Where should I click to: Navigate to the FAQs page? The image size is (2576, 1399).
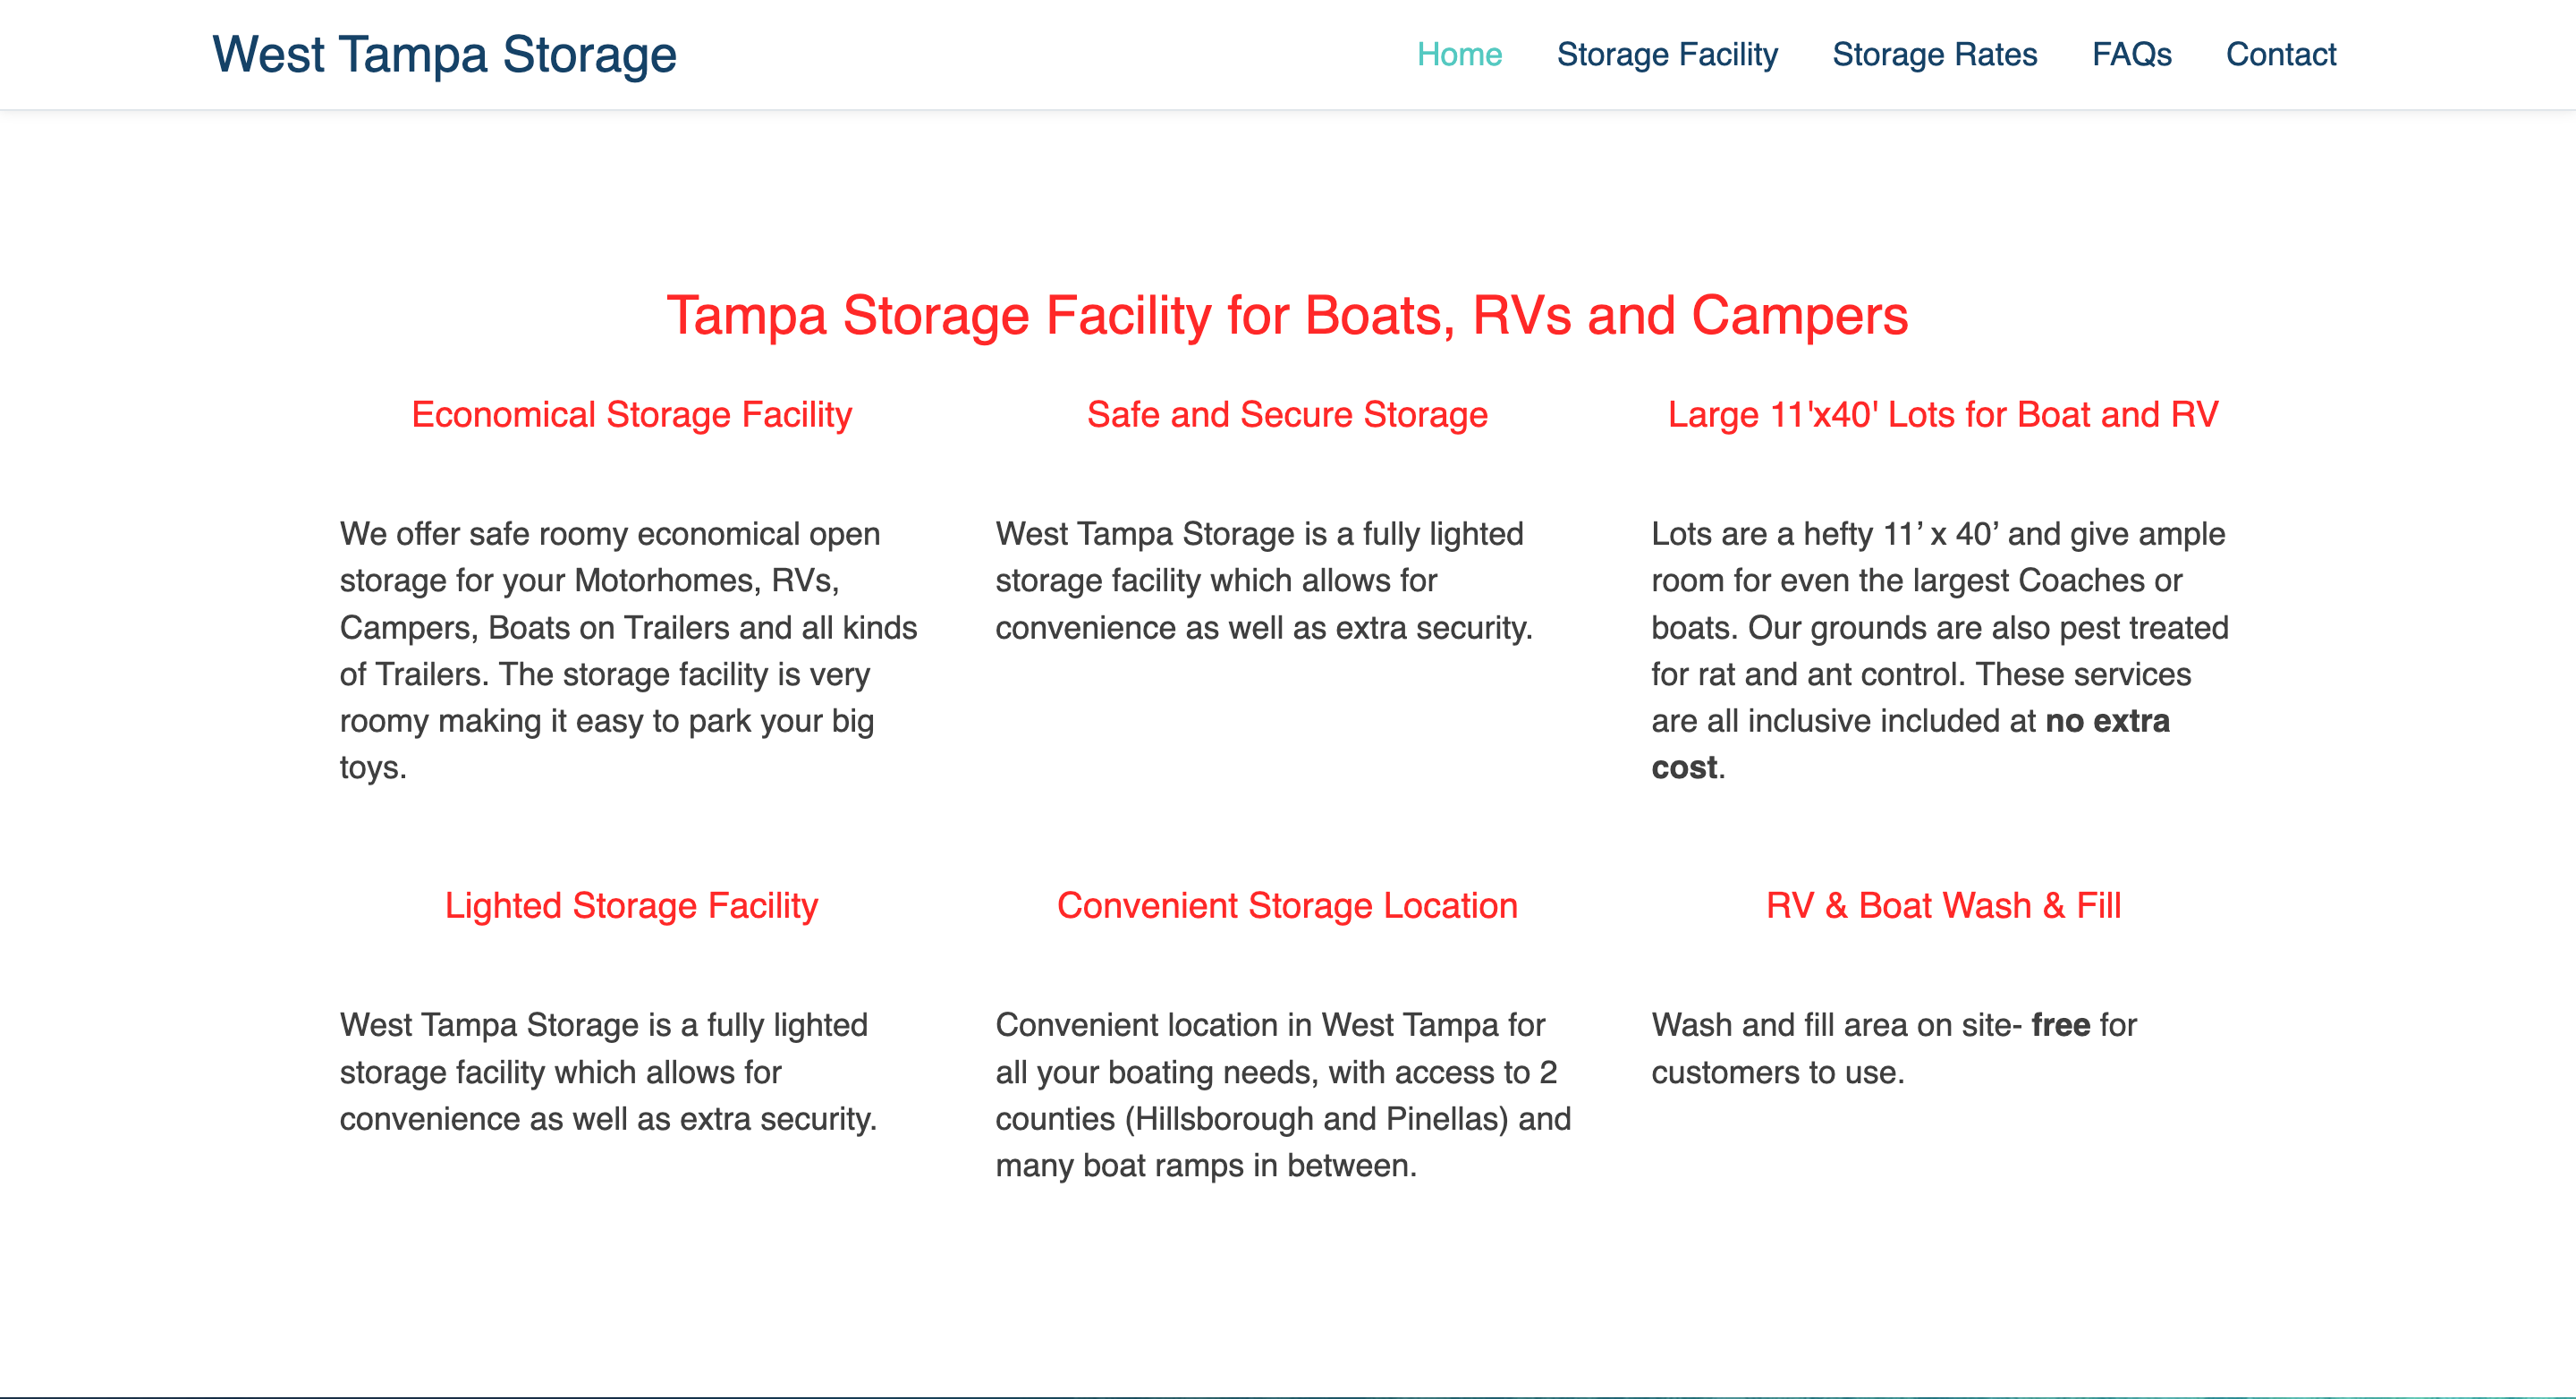(x=2131, y=54)
